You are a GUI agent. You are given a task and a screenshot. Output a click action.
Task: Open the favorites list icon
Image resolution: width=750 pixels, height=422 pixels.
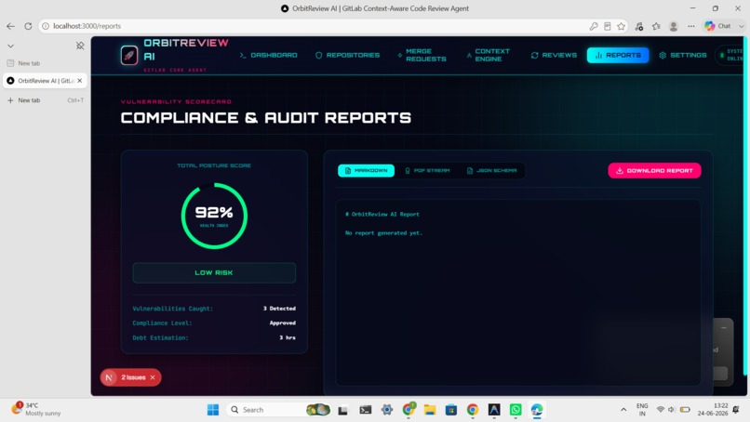tap(656, 26)
